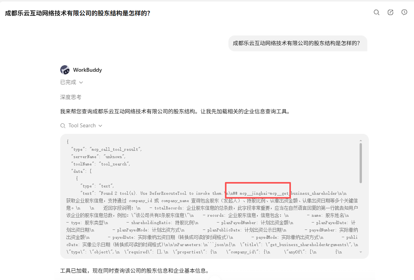Click the magnifier icon beside Tool Search
The height and width of the screenshot is (280, 414).
pos(63,126)
